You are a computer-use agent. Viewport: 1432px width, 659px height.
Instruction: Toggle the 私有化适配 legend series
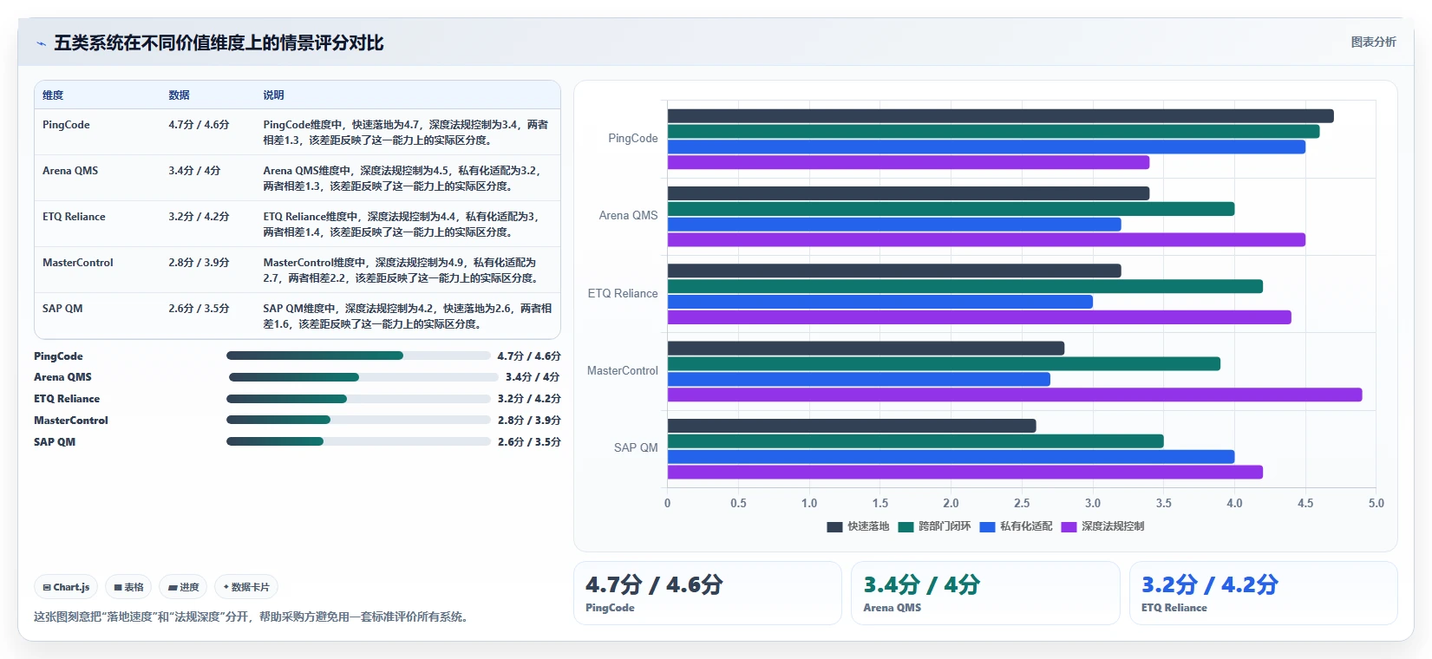tap(1016, 526)
